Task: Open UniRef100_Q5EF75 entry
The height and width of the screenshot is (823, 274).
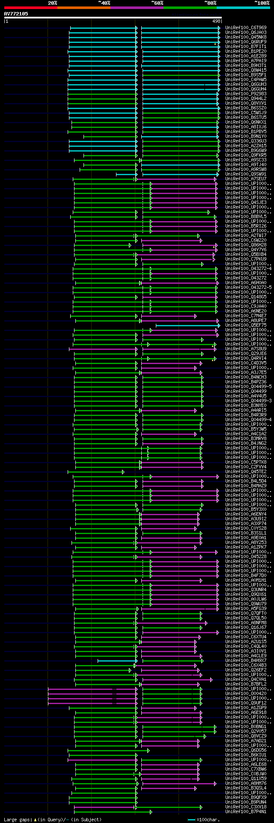Action: (246, 325)
